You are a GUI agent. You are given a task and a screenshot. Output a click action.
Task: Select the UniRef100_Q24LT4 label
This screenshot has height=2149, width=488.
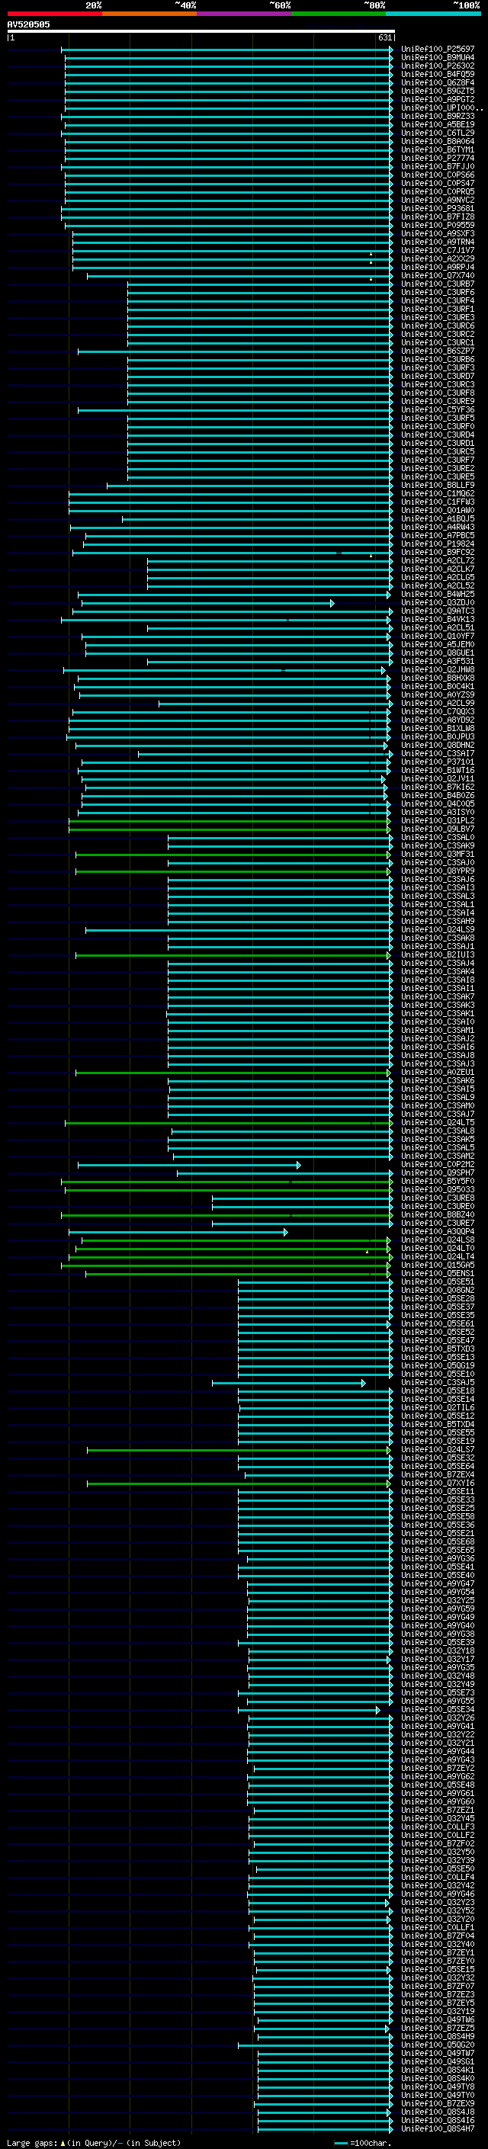click(437, 1257)
